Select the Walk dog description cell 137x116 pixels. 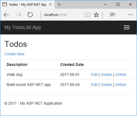click(14, 75)
